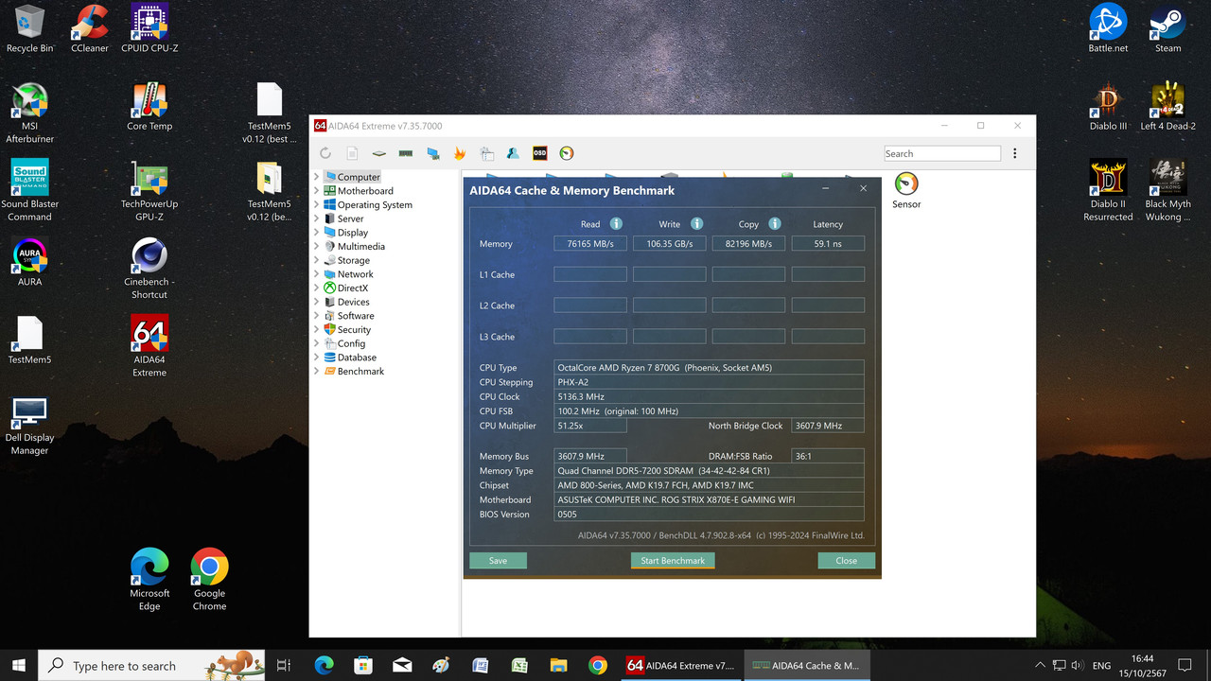Expand the Motherboard tree node

point(317,191)
